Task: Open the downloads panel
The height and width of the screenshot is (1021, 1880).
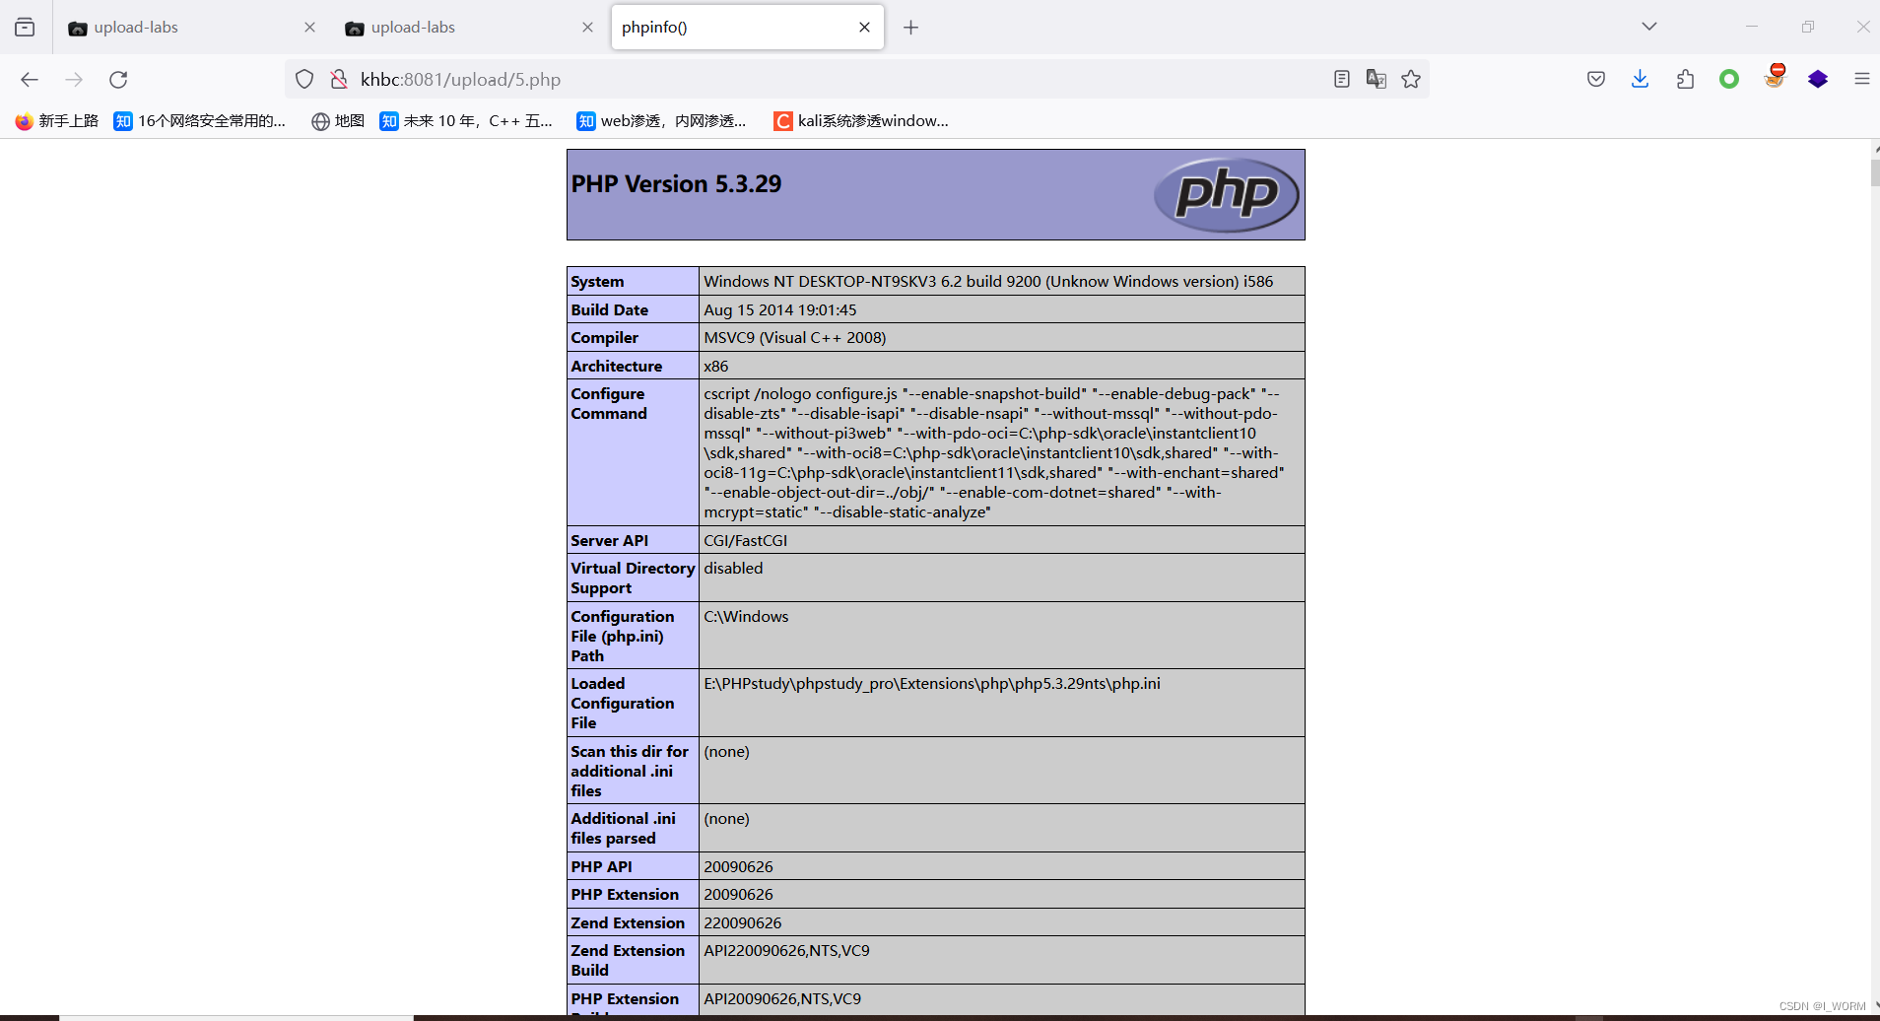Action: pos(1640,80)
